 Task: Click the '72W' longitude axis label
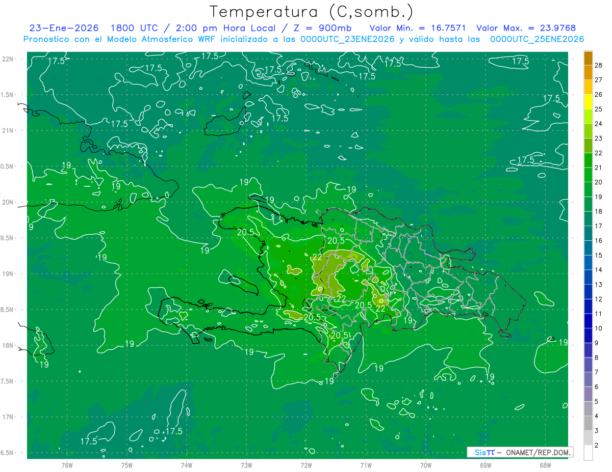[x=306, y=465]
